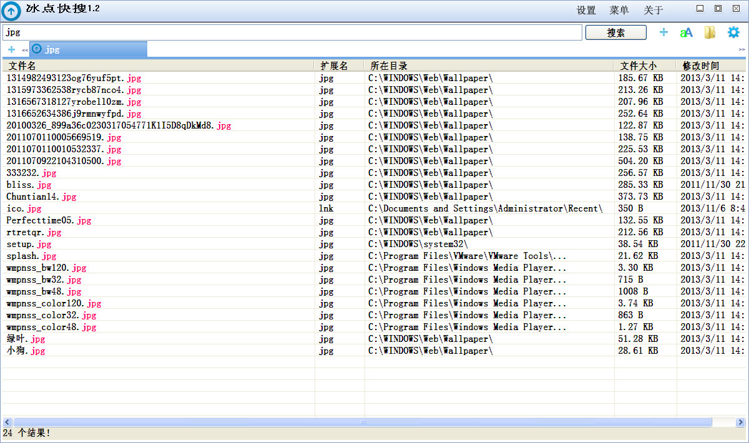Select file 2011070110010532337.jpg

[64, 149]
